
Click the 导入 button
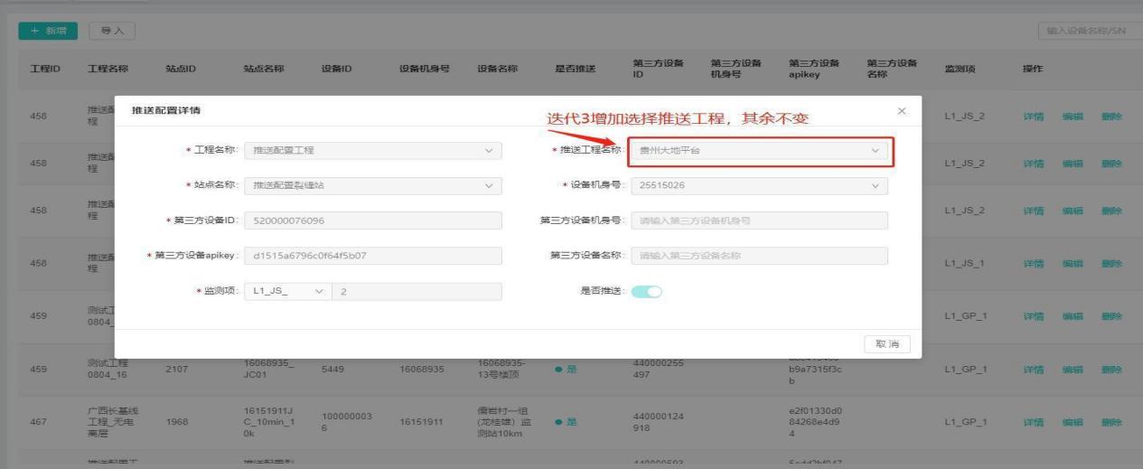[x=105, y=32]
